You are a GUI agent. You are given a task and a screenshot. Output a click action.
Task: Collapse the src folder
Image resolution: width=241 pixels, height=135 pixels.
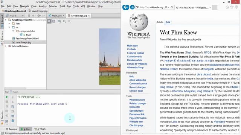click(9, 27)
